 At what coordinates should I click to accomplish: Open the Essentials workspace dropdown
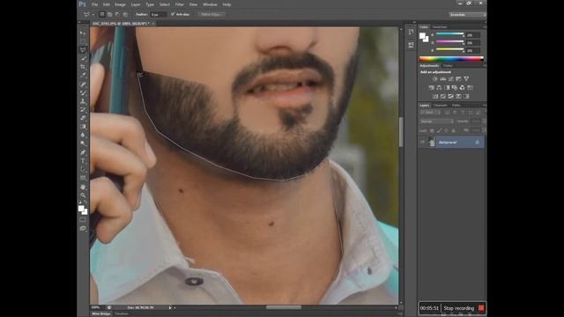tap(467, 15)
